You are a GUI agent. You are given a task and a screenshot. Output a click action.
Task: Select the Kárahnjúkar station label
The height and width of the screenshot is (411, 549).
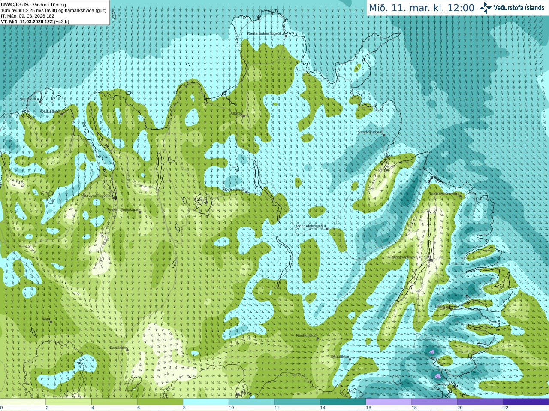[306, 335]
